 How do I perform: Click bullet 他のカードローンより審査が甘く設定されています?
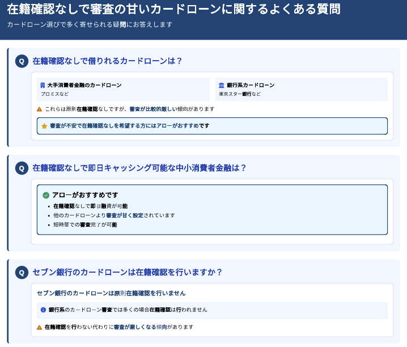tap(114, 215)
